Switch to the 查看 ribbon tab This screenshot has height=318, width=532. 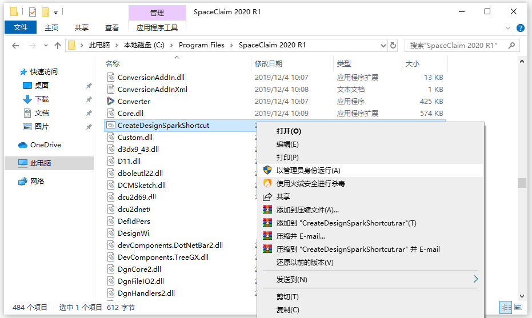pos(111,28)
